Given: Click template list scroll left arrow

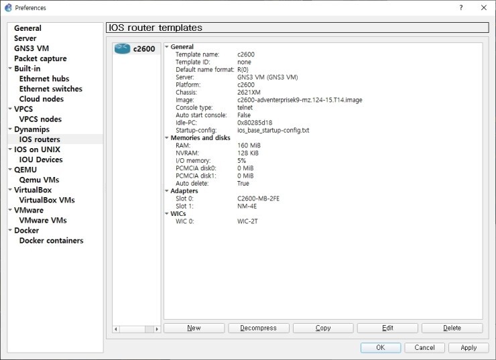Looking at the screenshot, I should (116, 329).
